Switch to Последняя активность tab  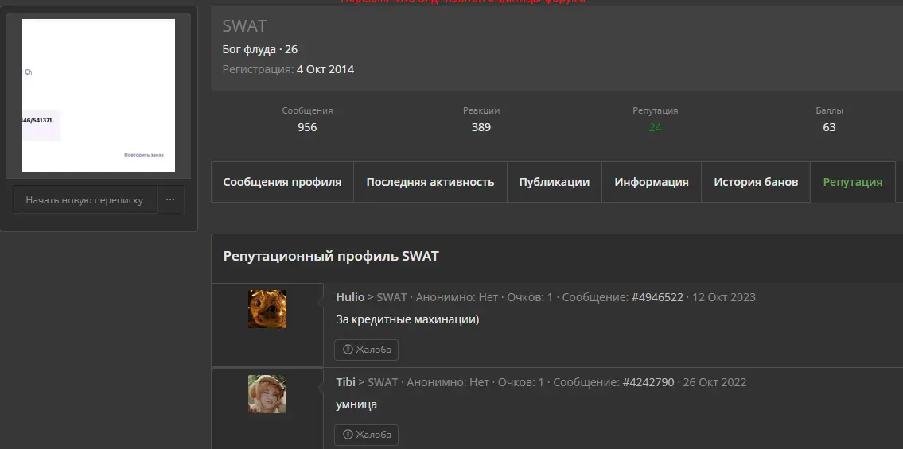pos(430,182)
